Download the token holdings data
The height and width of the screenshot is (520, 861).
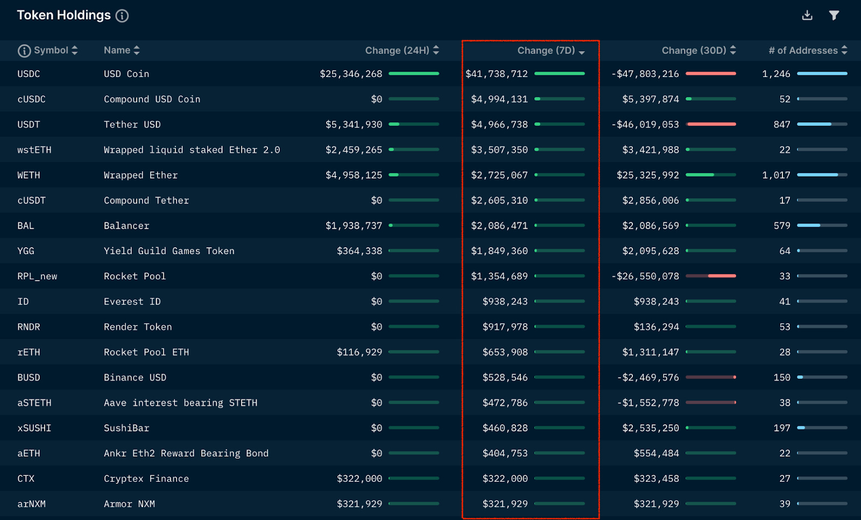[x=807, y=15]
